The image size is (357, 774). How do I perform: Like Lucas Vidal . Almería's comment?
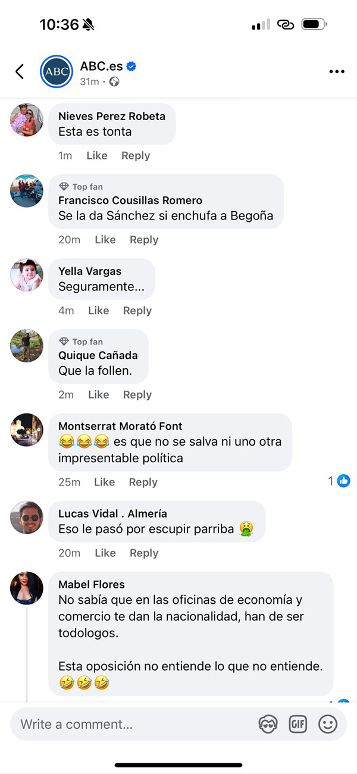point(105,553)
